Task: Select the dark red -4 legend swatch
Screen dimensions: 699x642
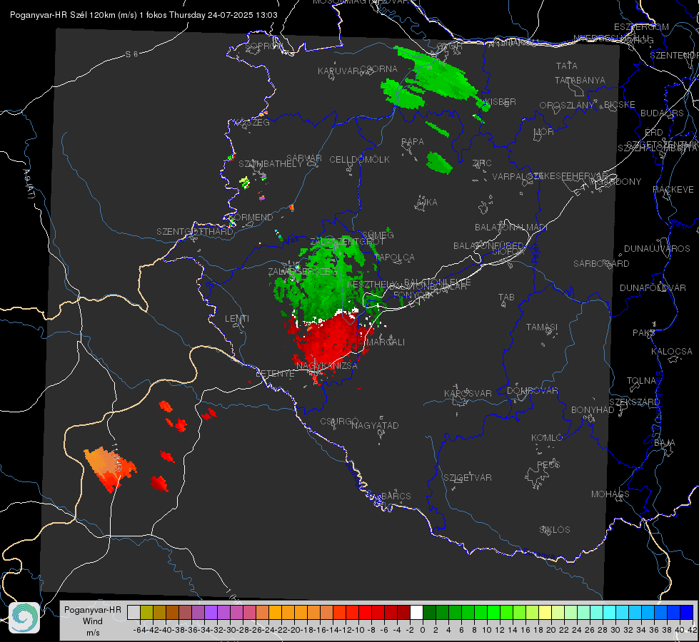Action: (x=403, y=612)
